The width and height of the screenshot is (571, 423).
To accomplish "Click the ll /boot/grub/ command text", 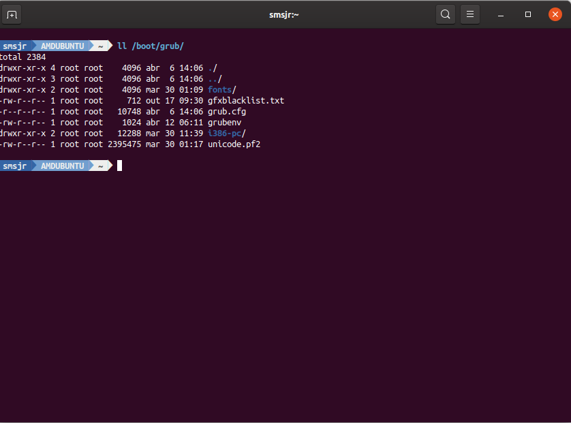I will pos(151,46).
